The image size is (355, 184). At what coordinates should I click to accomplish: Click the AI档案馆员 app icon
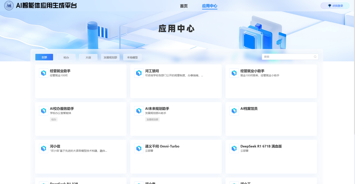click(x=234, y=111)
